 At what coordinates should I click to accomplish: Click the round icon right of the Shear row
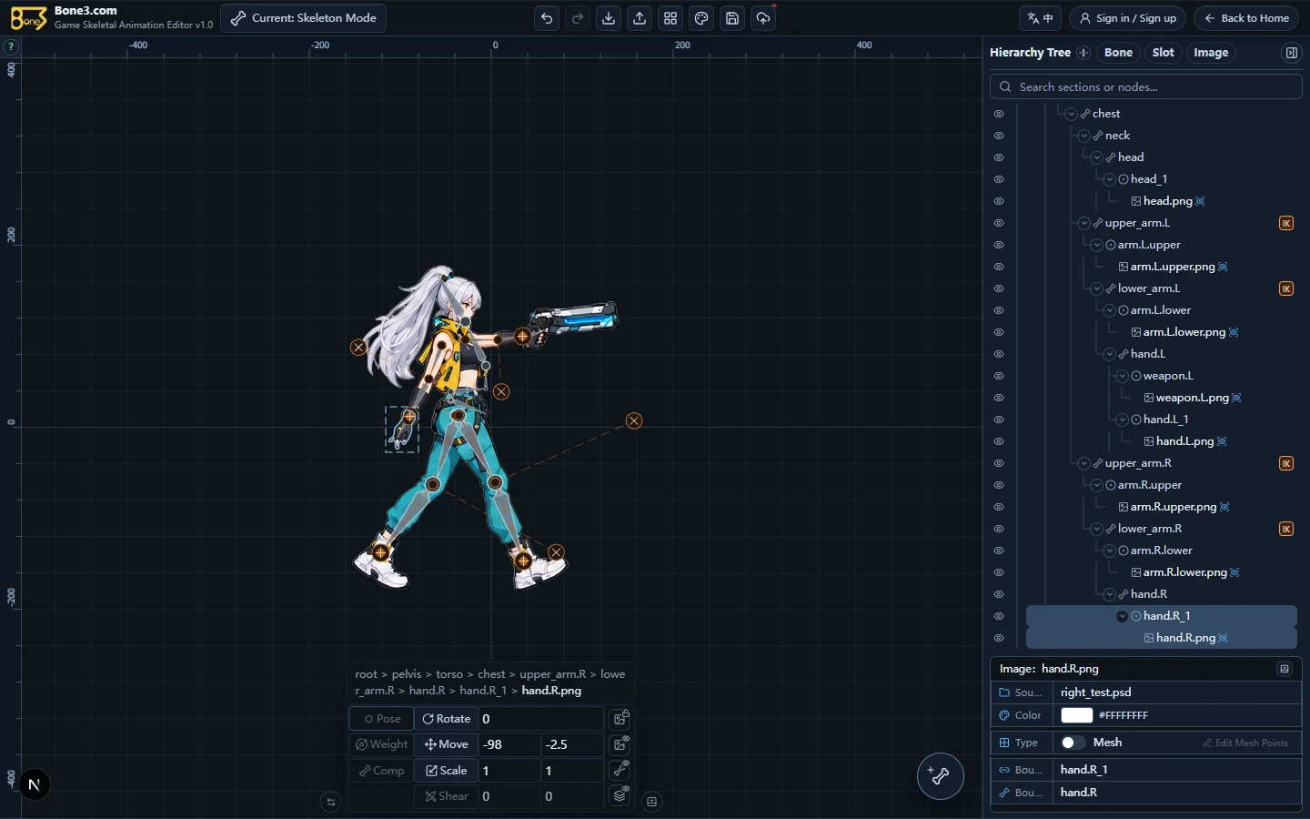coord(651,802)
